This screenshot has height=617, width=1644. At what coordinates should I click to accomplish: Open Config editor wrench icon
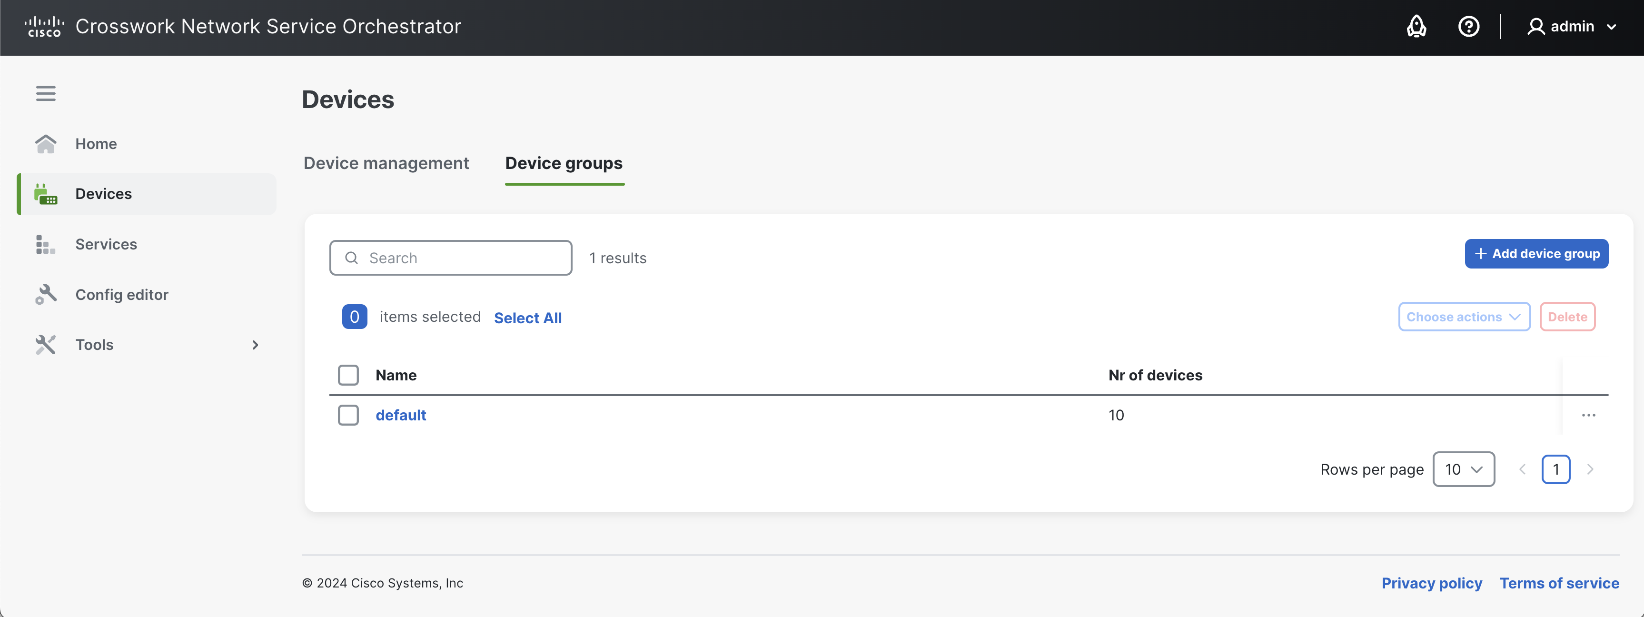45,294
